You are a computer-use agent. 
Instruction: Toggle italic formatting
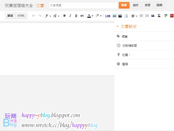tap(70, 16)
